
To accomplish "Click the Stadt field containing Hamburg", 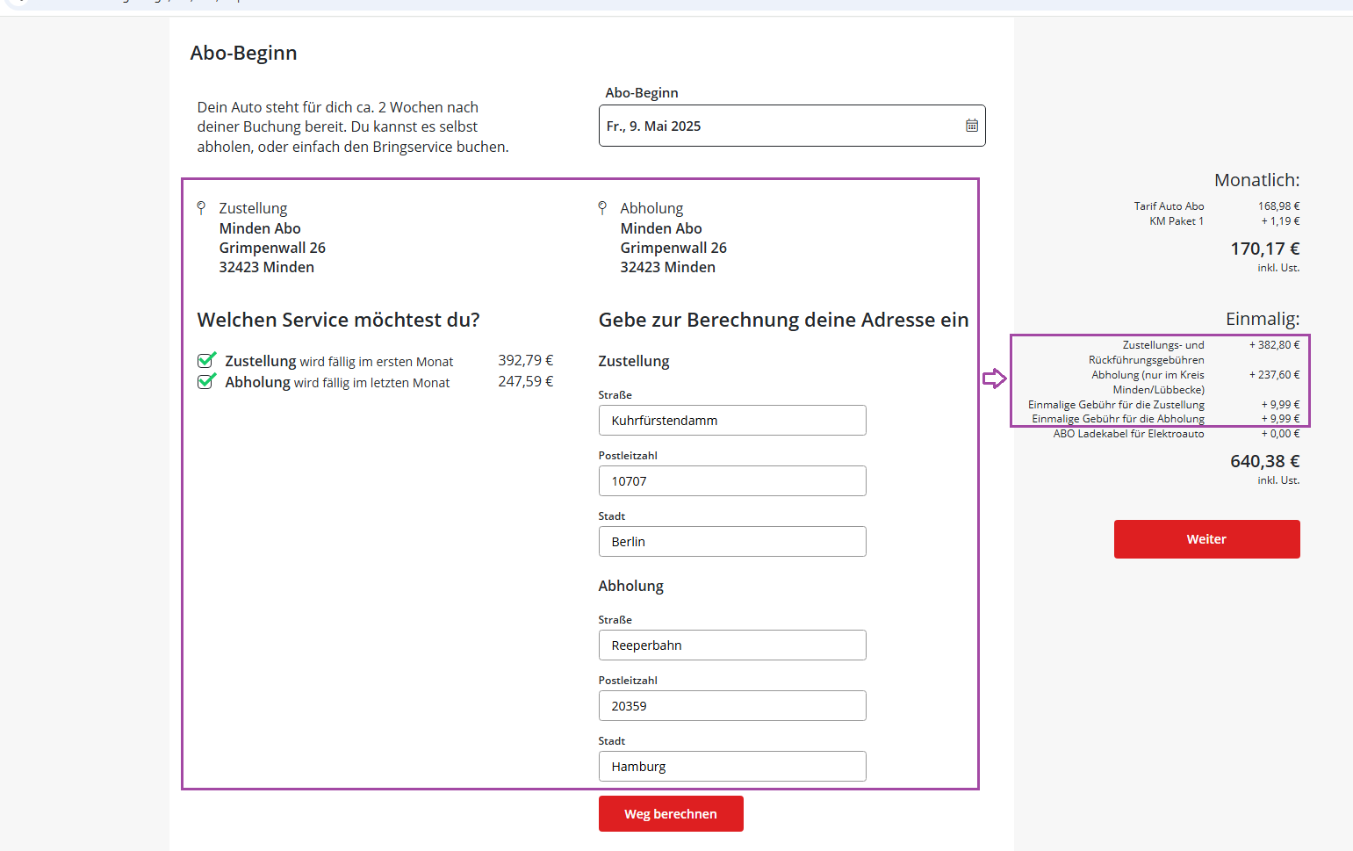I will pos(731,767).
